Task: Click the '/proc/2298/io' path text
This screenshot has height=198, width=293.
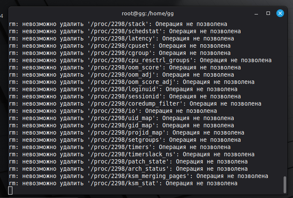Action: (113, 111)
